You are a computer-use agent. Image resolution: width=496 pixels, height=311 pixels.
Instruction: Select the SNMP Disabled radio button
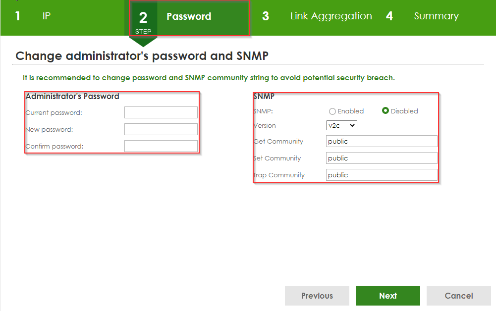(x=386, y=111)
